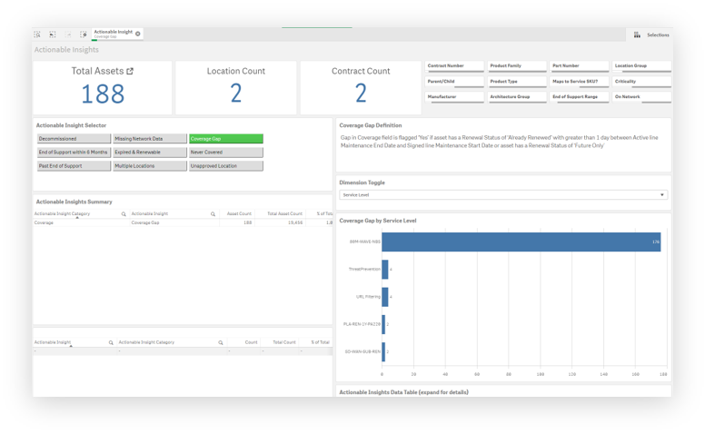Select the Expired & Renewable insight button

pyautogui.click(x=150, y=153)
